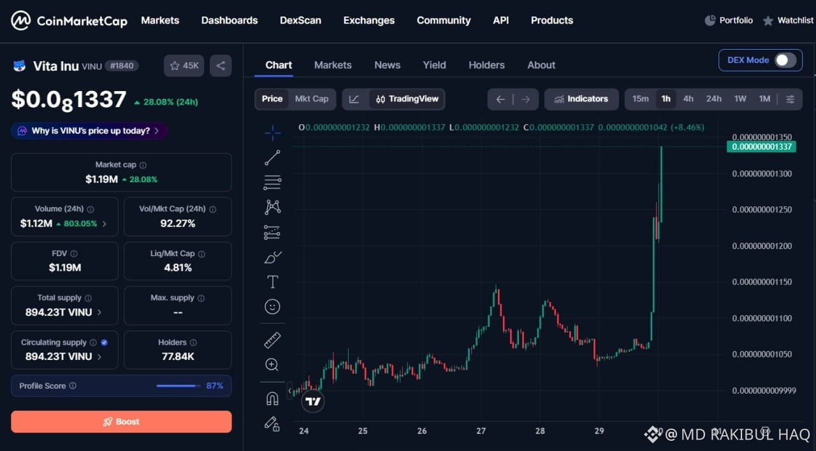
Task: Open the Indicators dropdown
Action: tap(581, 99)
